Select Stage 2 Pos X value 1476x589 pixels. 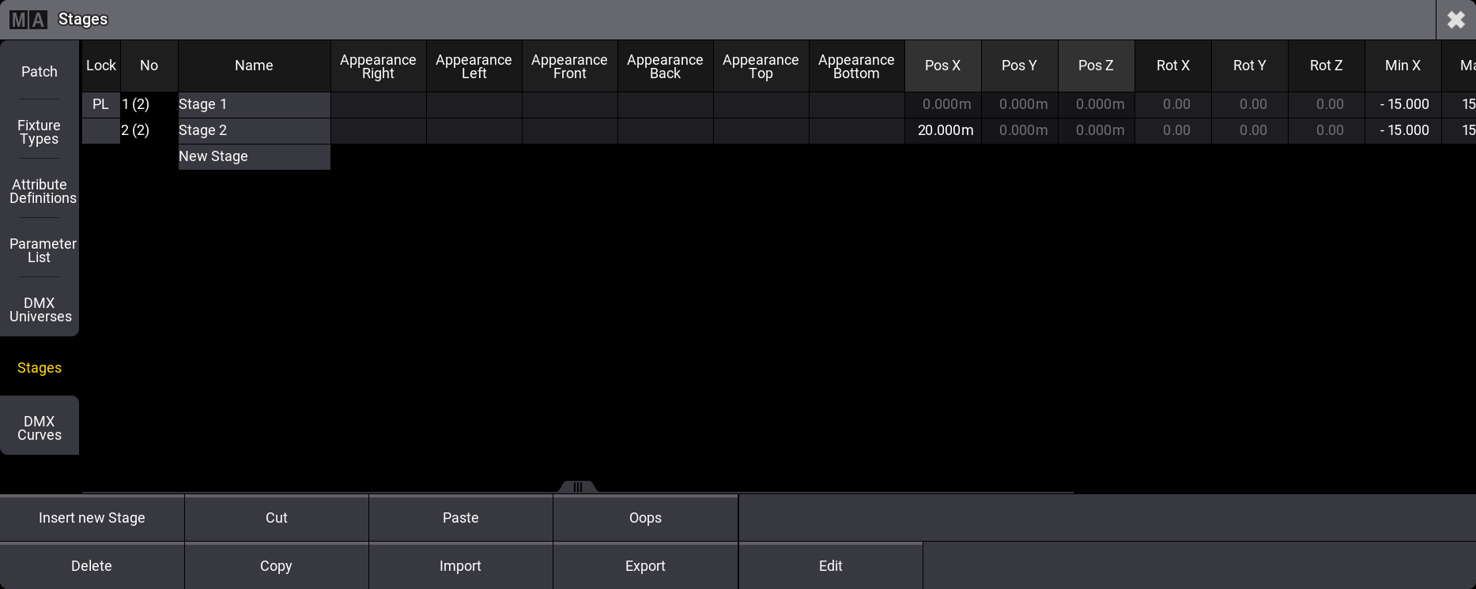pyautogui.click(x=943, y=130)
